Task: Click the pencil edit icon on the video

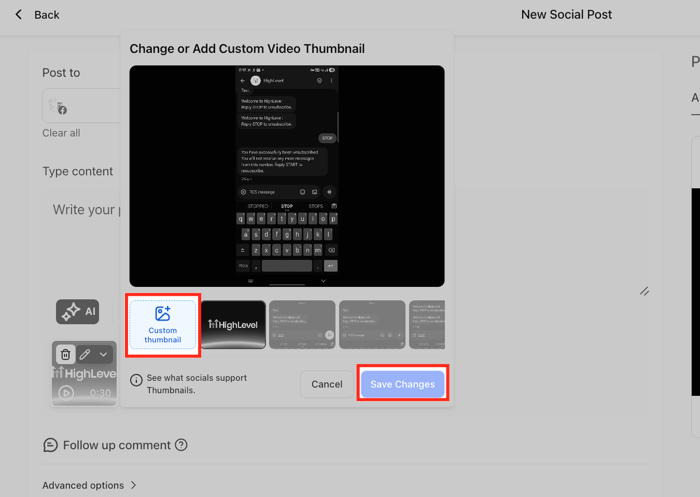Action: pyautogui.click(x=85, y=354)
